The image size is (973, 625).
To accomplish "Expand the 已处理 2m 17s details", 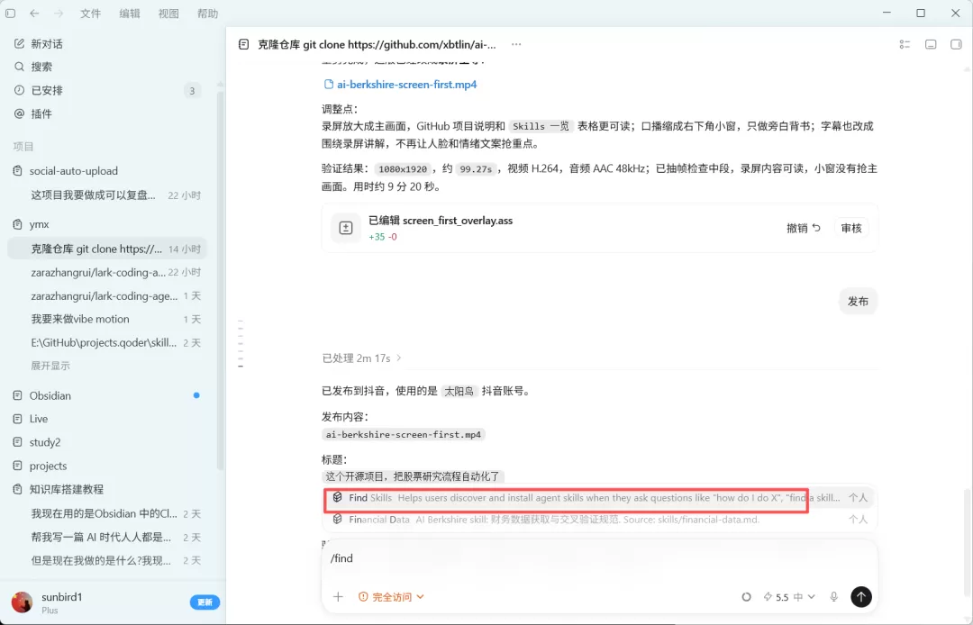I will click(362, 358).
